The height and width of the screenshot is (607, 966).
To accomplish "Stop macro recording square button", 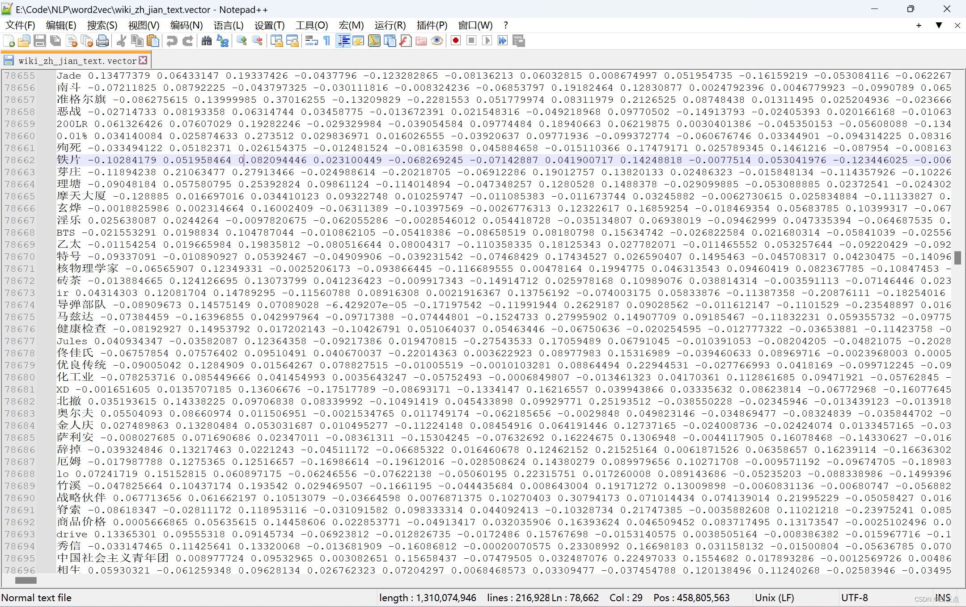I will tap(471, 41).
